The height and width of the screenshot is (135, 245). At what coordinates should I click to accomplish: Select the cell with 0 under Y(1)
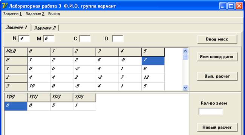[38, 106]
